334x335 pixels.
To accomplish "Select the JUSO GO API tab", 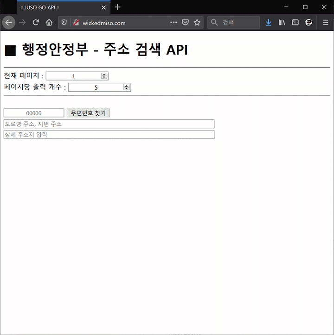I will (64, 7).
